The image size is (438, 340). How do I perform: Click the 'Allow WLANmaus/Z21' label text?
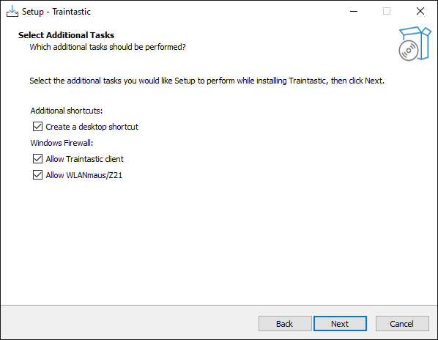[x=84, y=175]
